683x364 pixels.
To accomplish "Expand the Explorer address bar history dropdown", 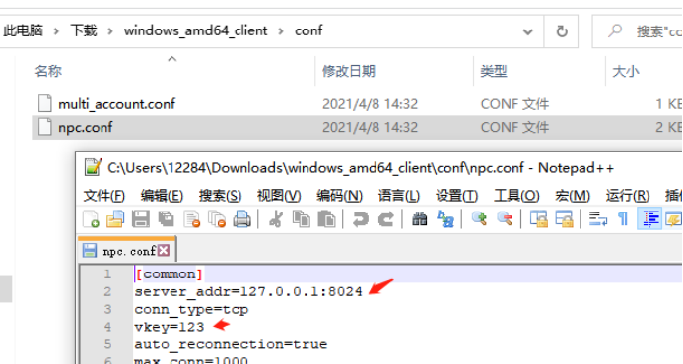I will [527, 31].
